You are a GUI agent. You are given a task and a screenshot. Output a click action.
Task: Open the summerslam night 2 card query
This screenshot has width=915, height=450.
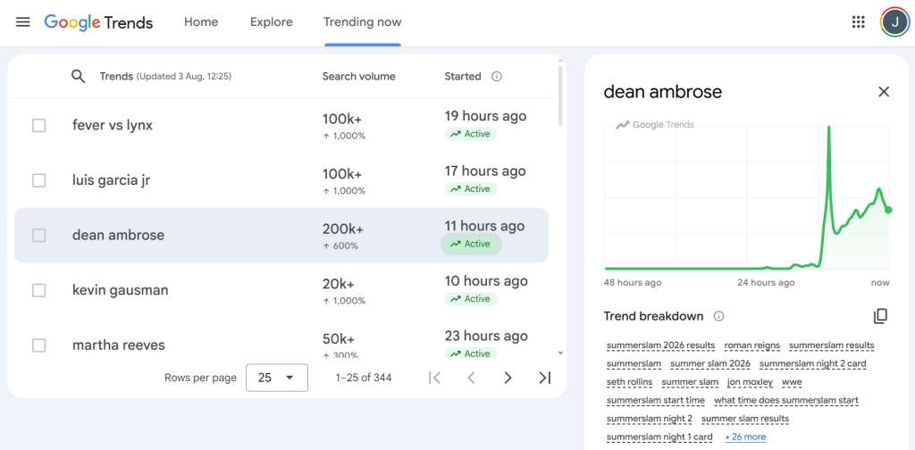tap(813, 363)
